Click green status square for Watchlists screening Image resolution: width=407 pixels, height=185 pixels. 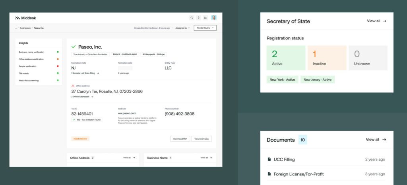coord(58,80)
